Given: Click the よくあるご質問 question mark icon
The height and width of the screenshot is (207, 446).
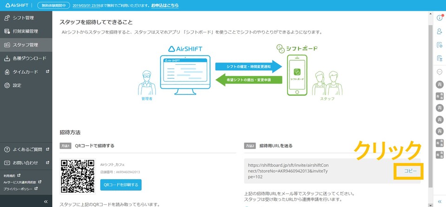Looking at the screenshot, I should point(7,150).
